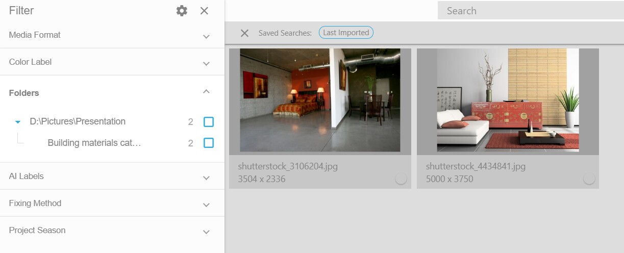Check the Building materials folder checkbox
This screenshot has width=624, height=253.
point(208,143)
